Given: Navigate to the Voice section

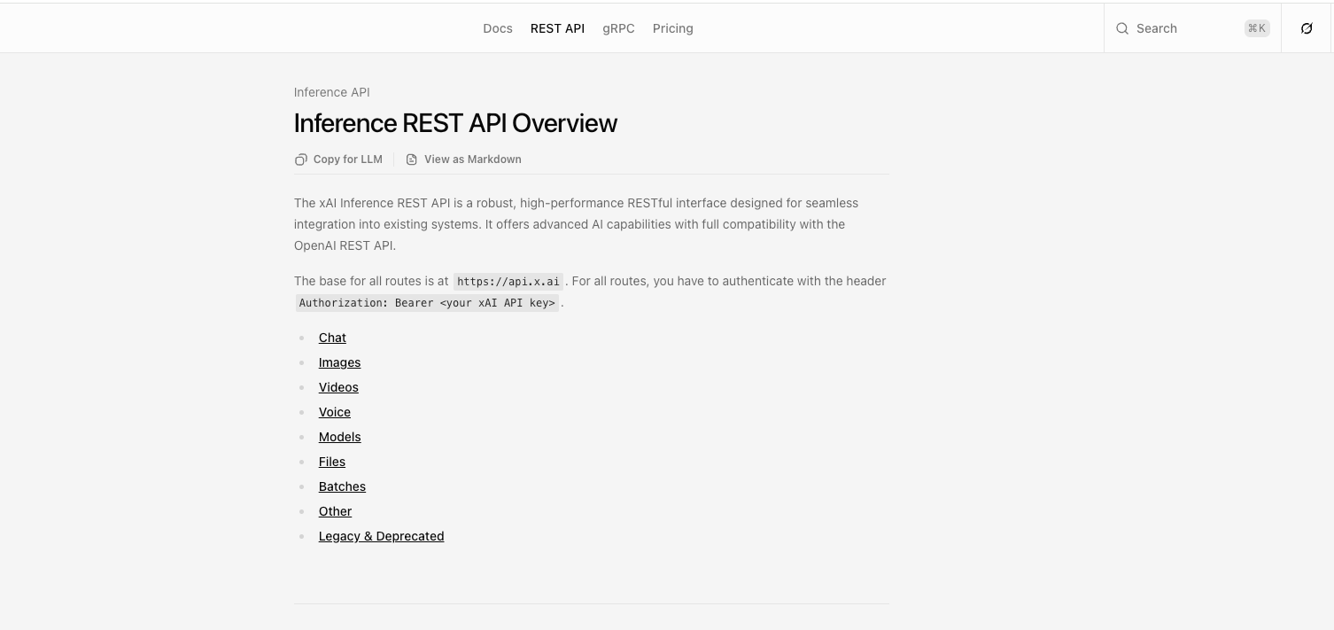Looking at the screenshot, I should pyautogui.click(x=334, y=412).
